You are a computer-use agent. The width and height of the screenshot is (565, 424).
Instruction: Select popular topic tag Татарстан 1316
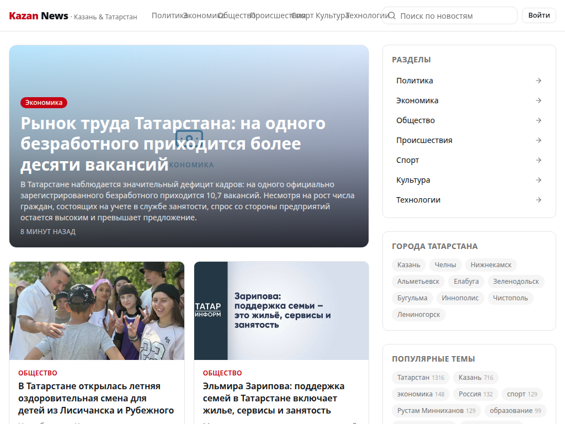coord(420,378)
